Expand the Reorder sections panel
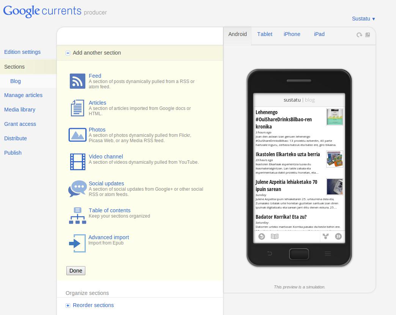396x315 pixels. 68,306
